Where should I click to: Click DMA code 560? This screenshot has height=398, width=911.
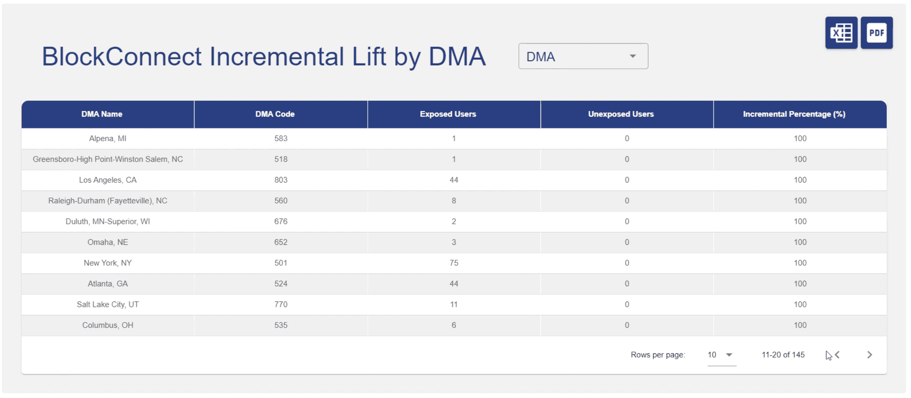point(281,201)
